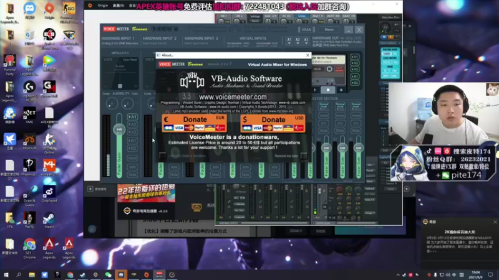
Task: Mute Hardware Input 1 strip
Action: (x=132, y=175)
